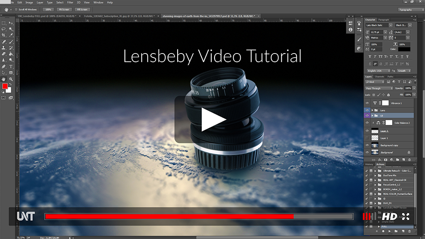Screen dimensions: 425x239
Task: Hide the Lens group layer
Action: click(x=367, y=110)
